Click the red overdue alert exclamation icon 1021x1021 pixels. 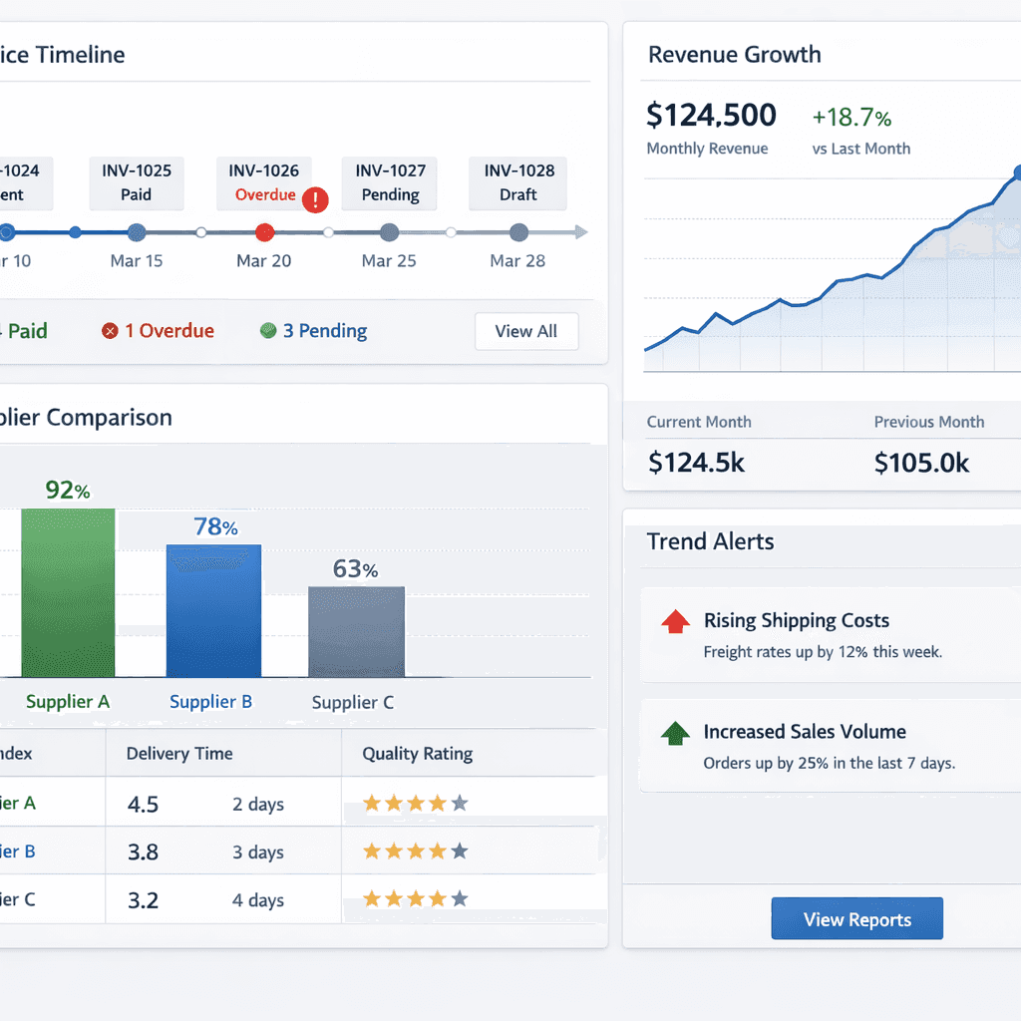[315, 199]
